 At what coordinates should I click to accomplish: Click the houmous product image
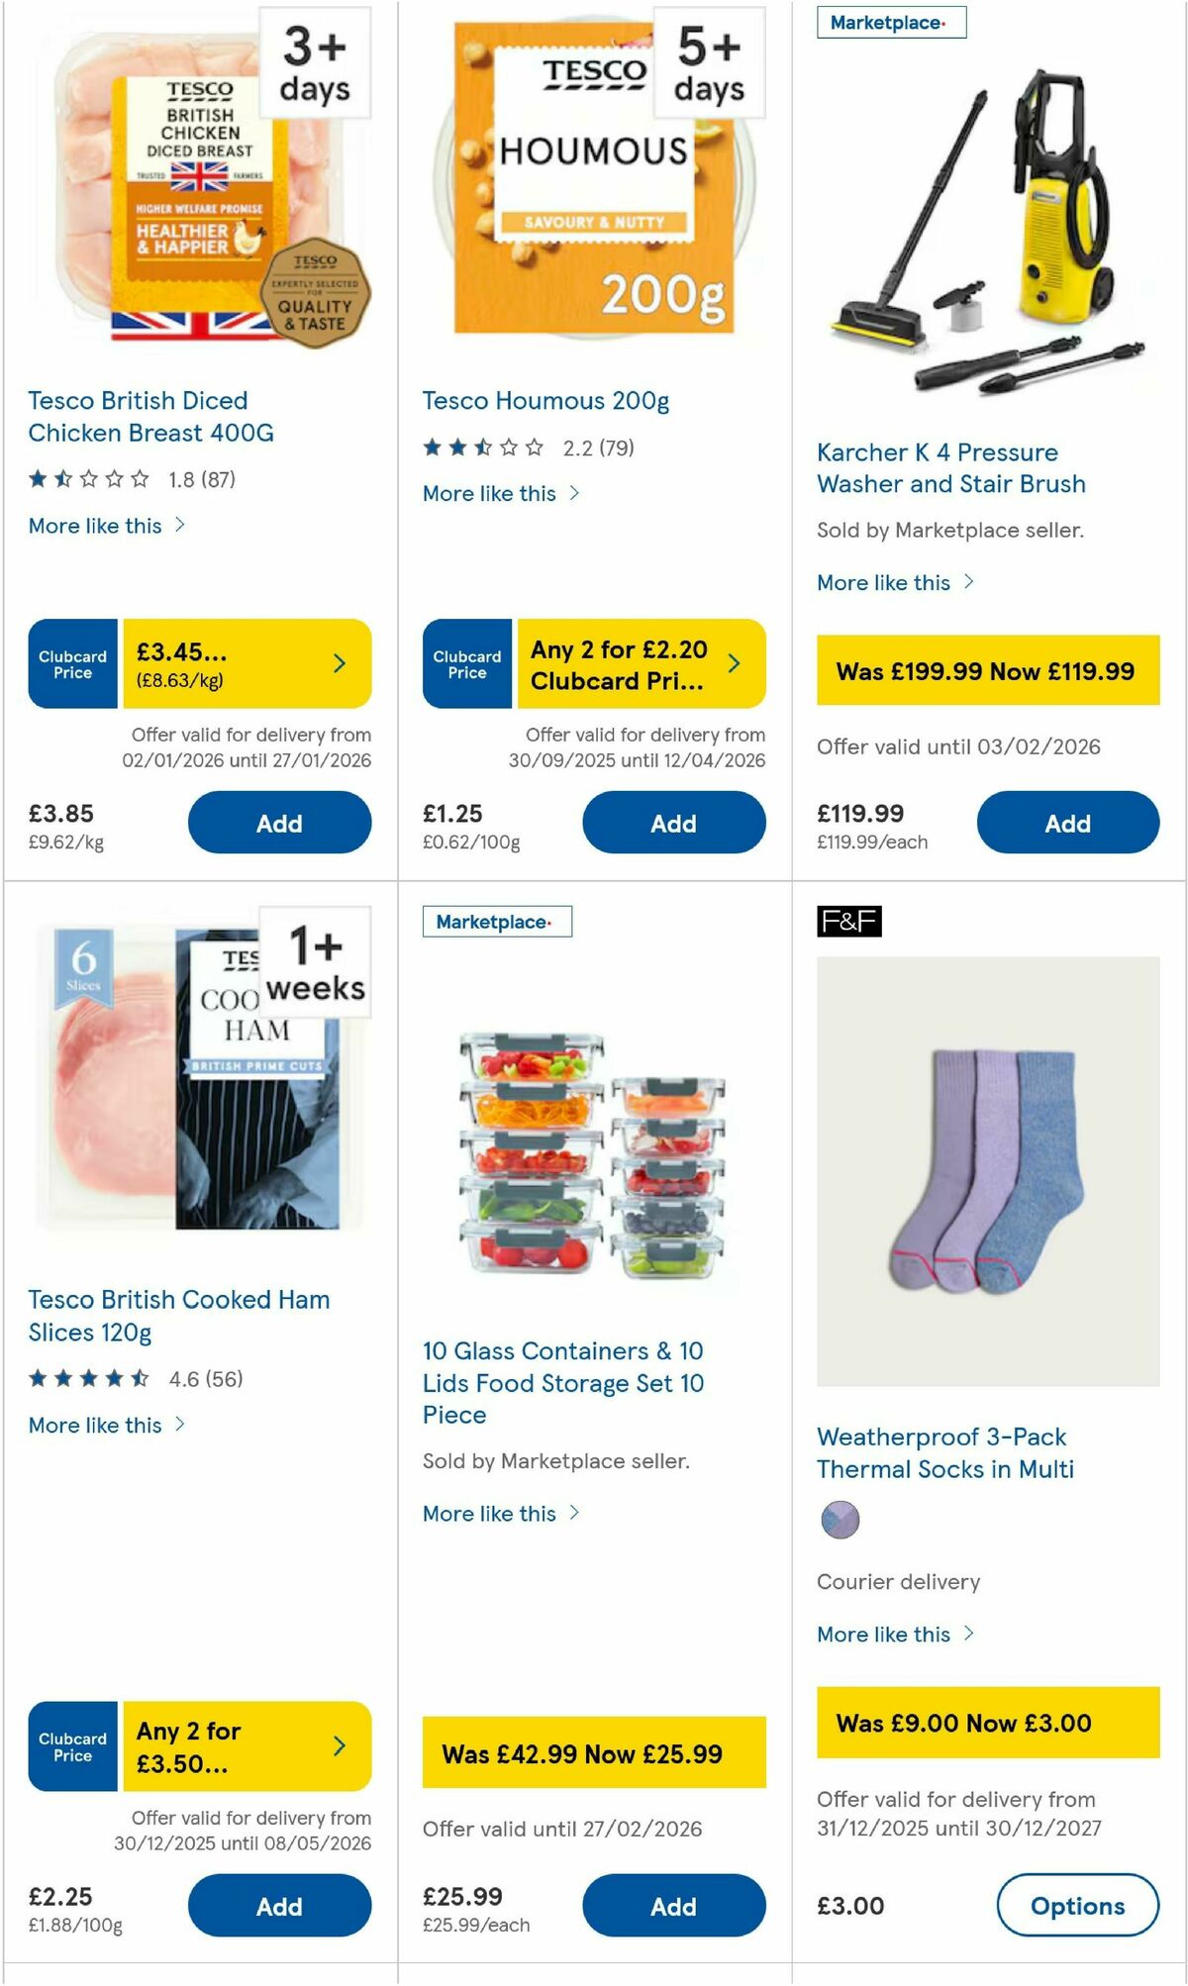[x=592, y=178]
